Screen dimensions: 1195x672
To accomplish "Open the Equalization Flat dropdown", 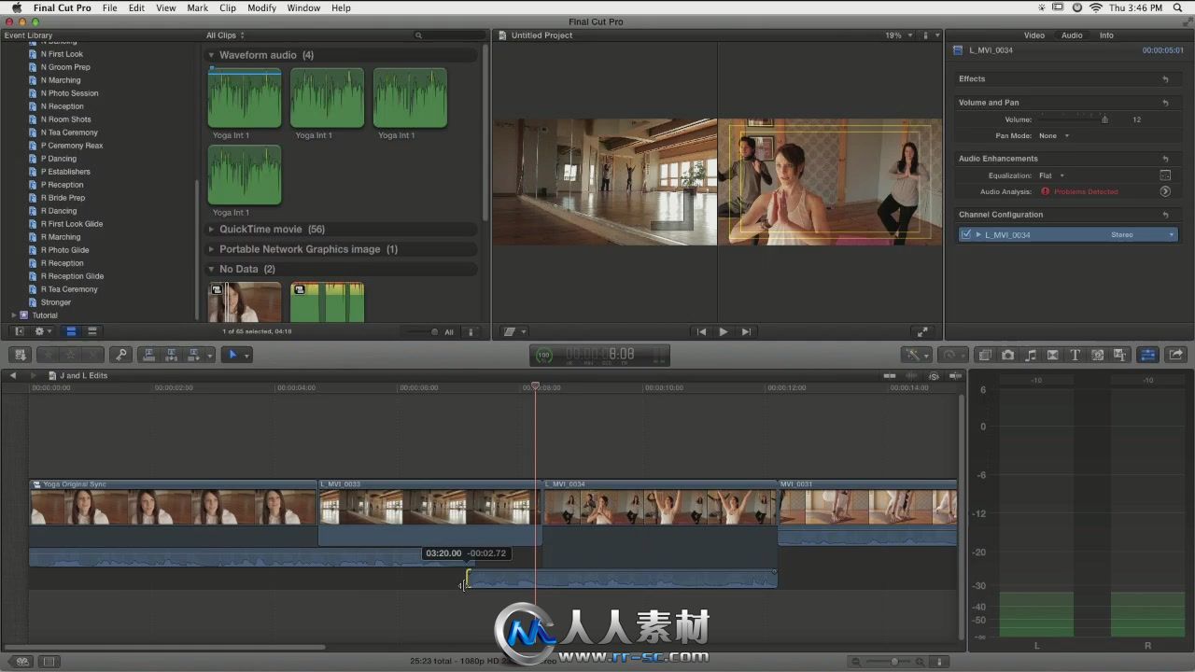I will click(1051, 175).
